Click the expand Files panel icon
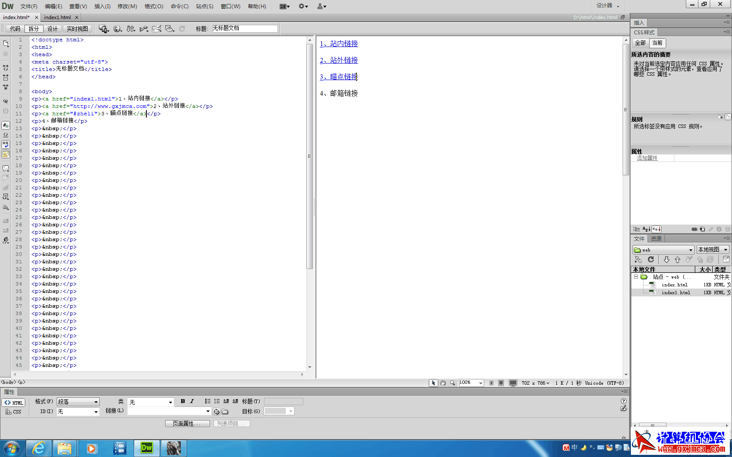 click(726, 259)
